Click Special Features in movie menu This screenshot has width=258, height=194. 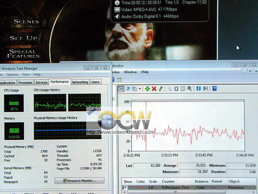click(x=23, y=54)
